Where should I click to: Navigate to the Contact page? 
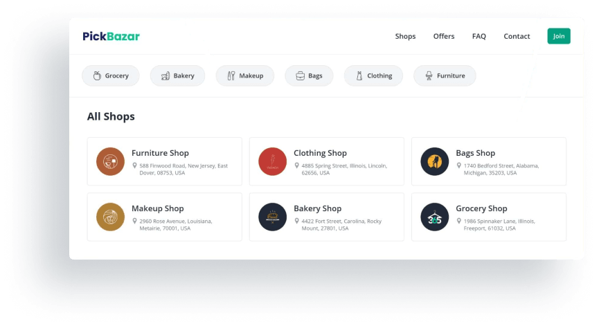pos(517,36)
